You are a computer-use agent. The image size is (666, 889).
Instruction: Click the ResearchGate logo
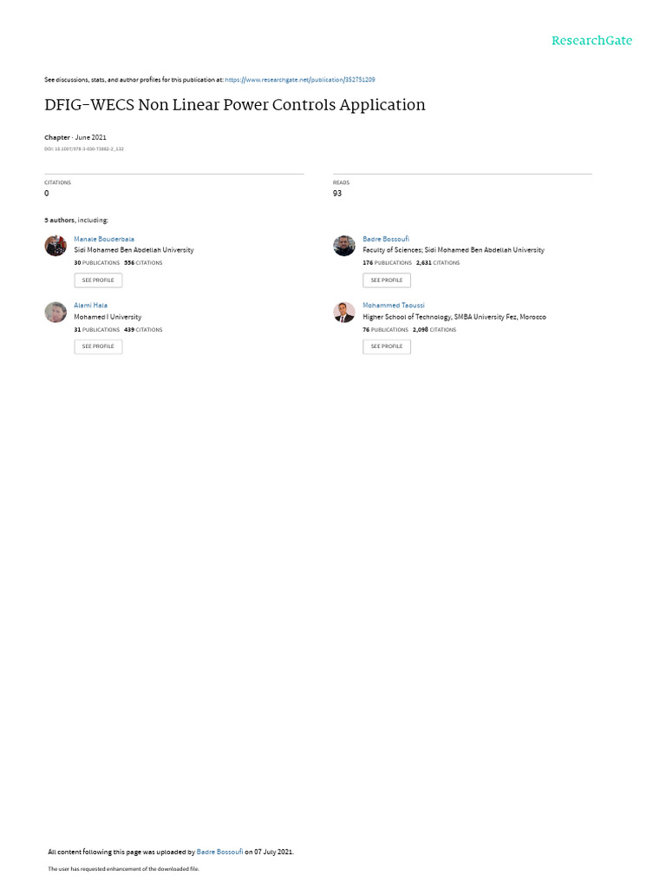[591, 41]
